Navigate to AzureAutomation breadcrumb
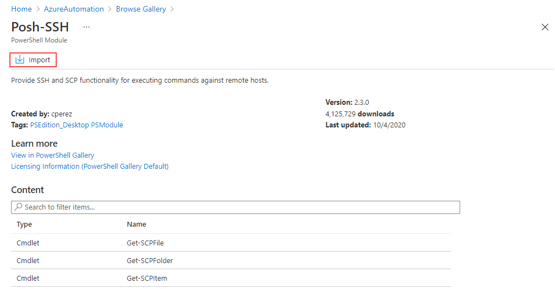Viewport: 555px width, 289px height. (74, 9)
